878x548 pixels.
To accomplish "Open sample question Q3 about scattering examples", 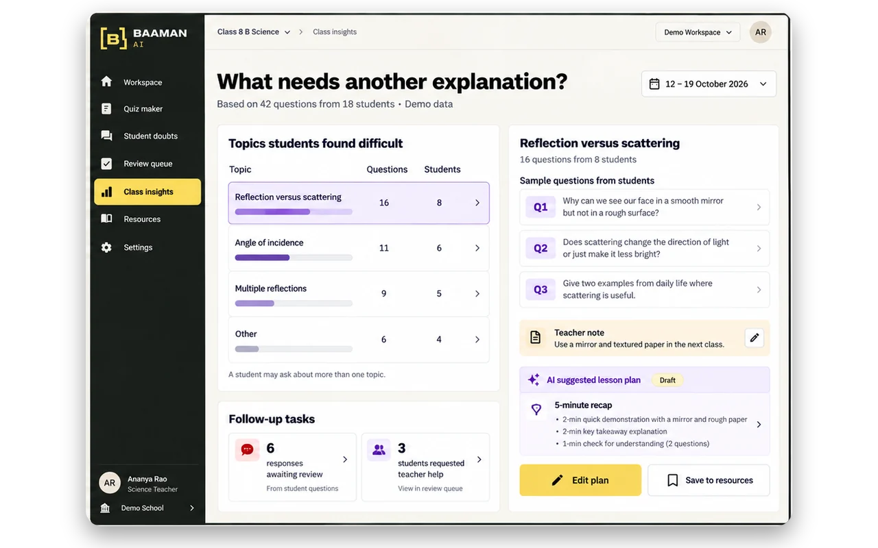I will (x=645, y=290).
